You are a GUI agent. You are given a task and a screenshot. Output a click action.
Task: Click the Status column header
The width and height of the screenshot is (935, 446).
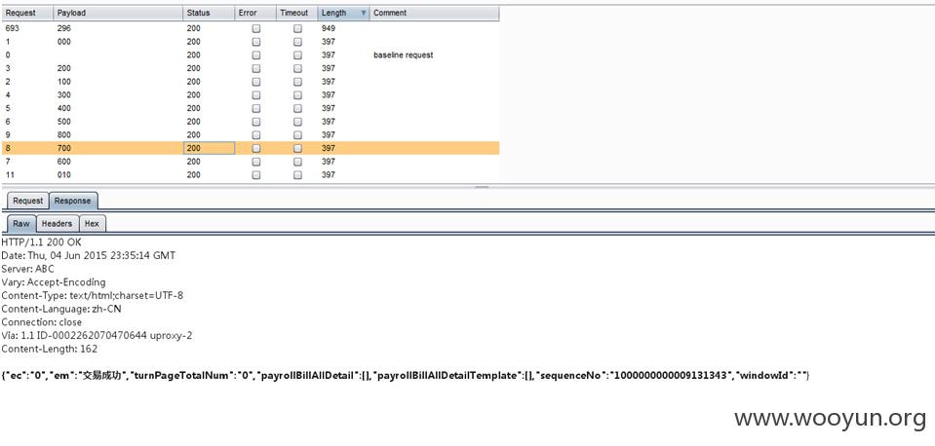(208, 13)
